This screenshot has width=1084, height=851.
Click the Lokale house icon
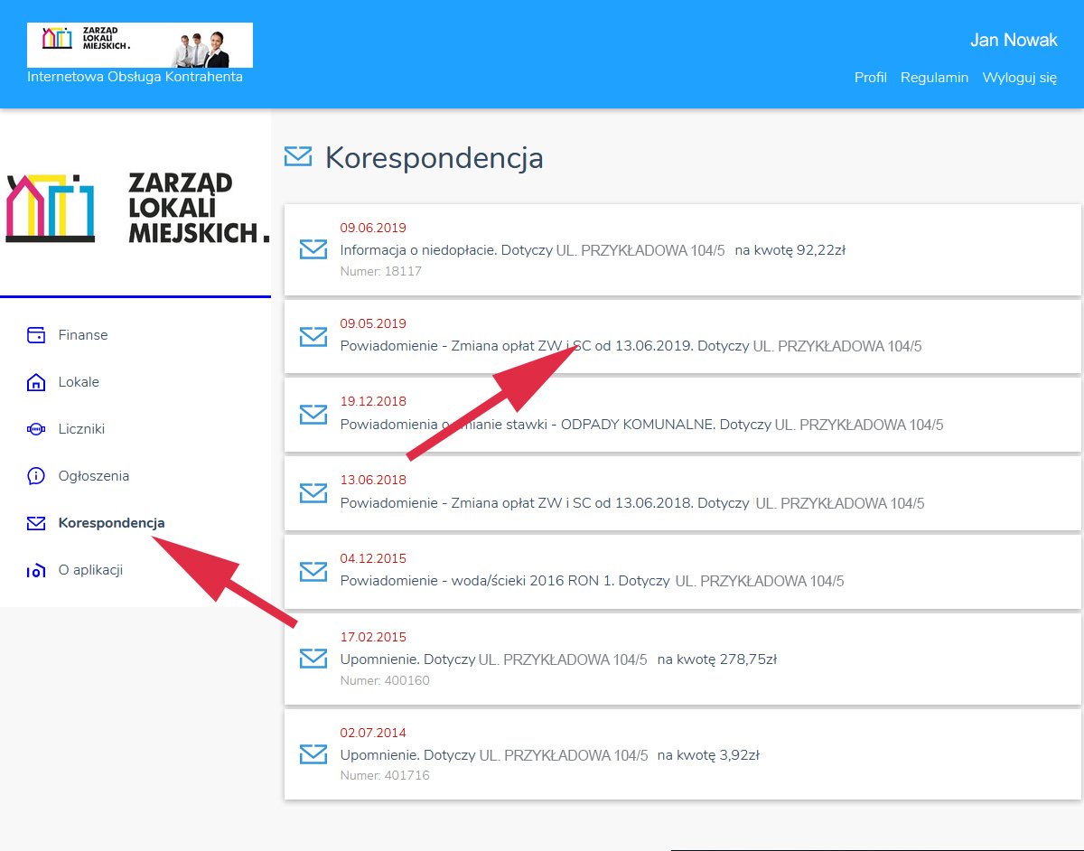pyautogui.click(x=36, y=382)
